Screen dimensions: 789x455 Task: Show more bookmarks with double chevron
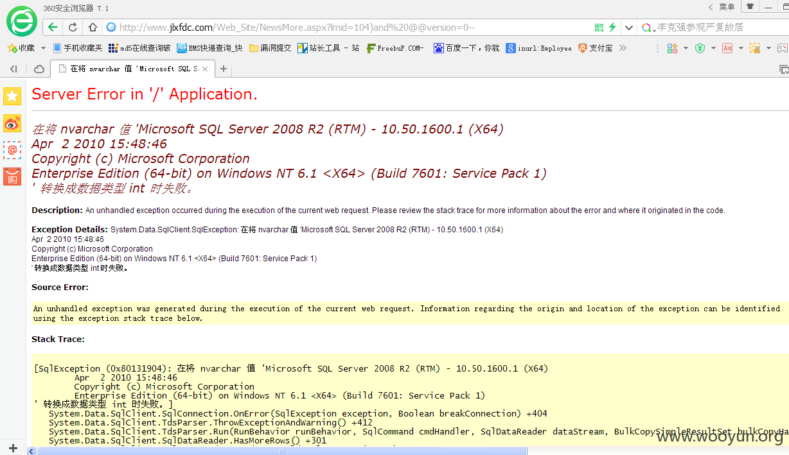click(623, 48)
